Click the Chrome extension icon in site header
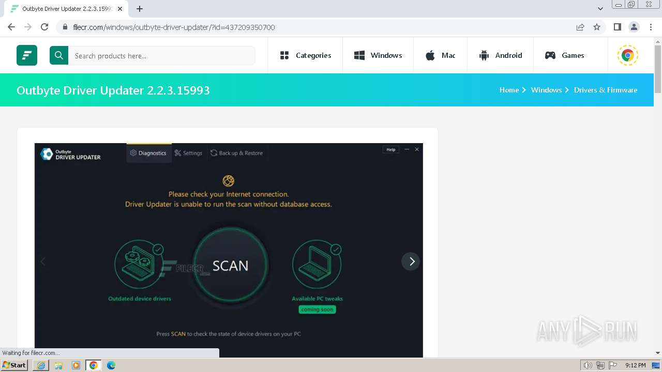This screenshot has height=372, width=662. tap(628, 55)
